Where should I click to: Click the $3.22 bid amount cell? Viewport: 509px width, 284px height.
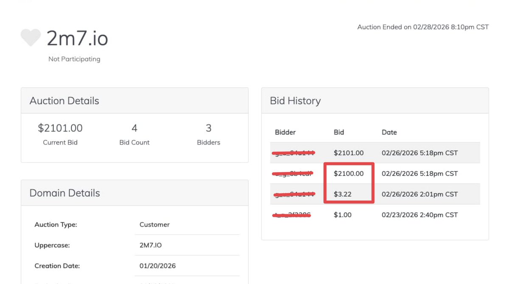[343, 194]
